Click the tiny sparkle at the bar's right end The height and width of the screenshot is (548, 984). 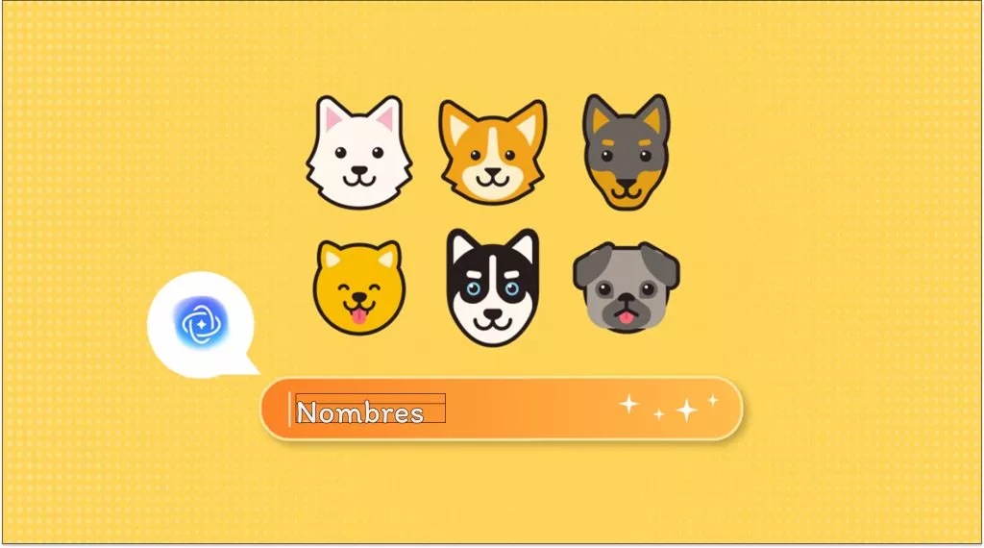pos(713,400)
